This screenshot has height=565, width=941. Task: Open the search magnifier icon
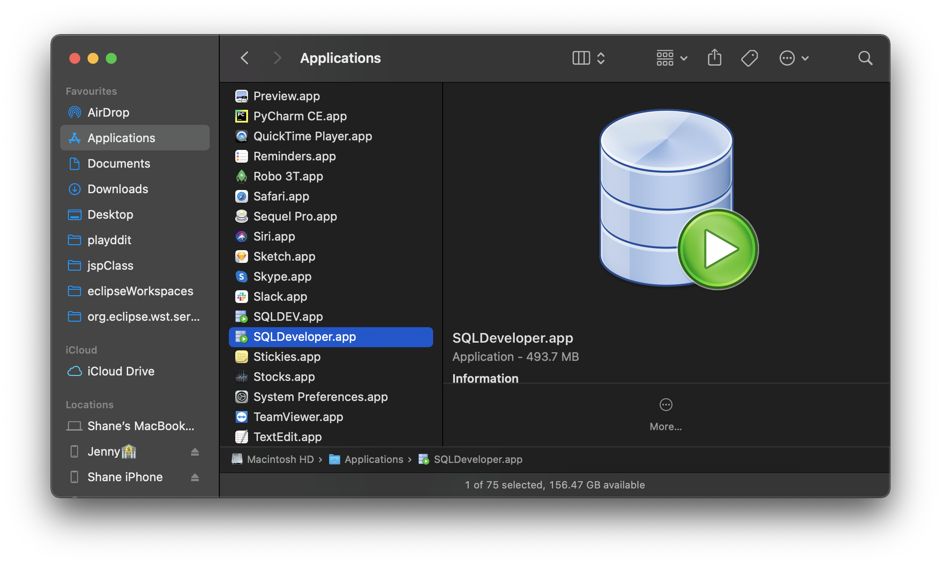(865, 58)
